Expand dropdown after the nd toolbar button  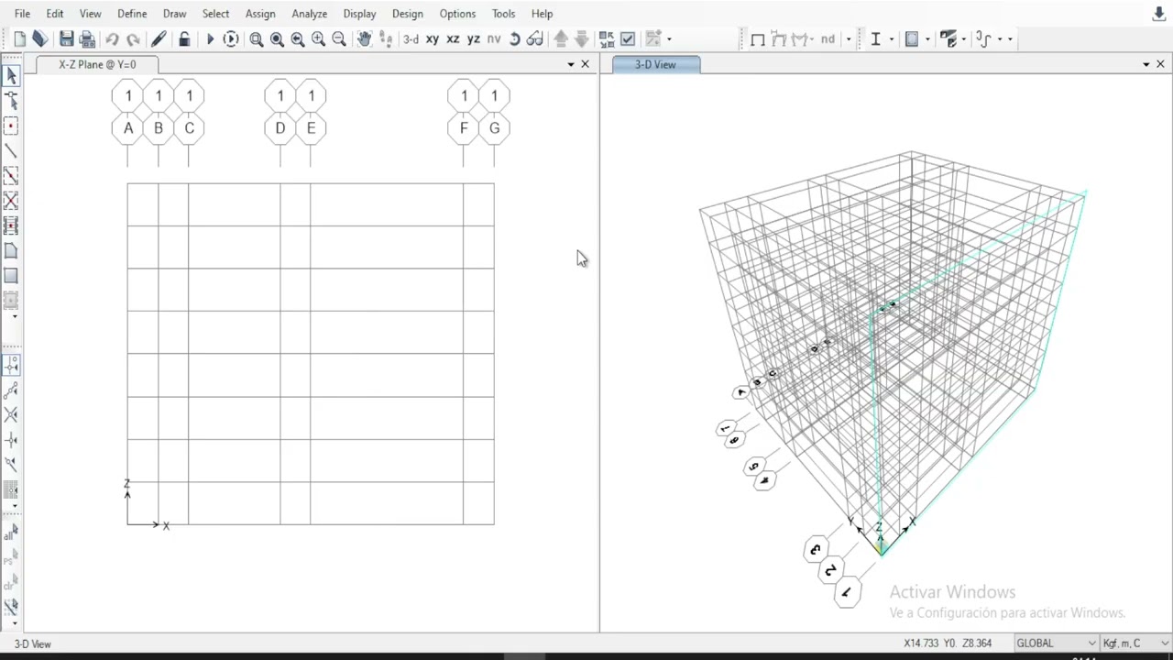848,38
